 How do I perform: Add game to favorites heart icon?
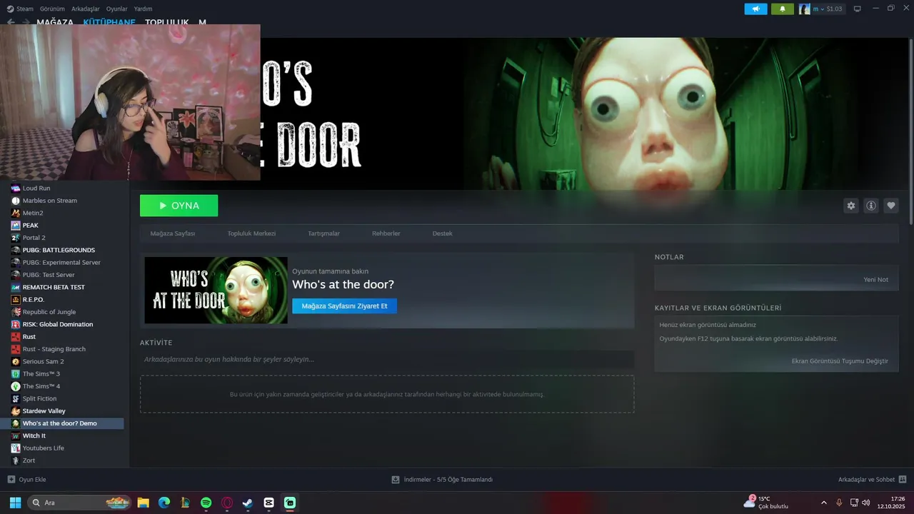pyautogui.click(x=891, y=206)
